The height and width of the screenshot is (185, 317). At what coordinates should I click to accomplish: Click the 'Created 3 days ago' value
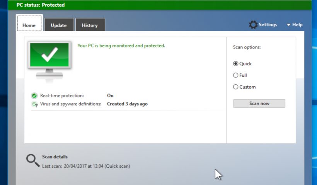click(x=127, y=104)
